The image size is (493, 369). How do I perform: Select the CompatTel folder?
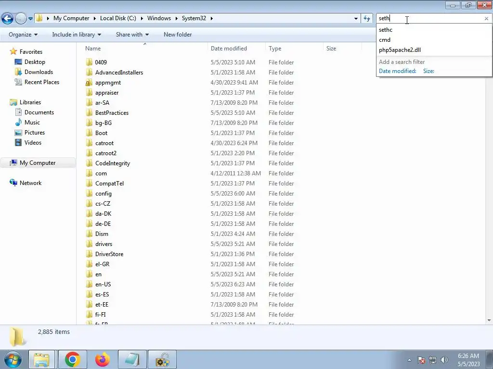tap(109, 183)
